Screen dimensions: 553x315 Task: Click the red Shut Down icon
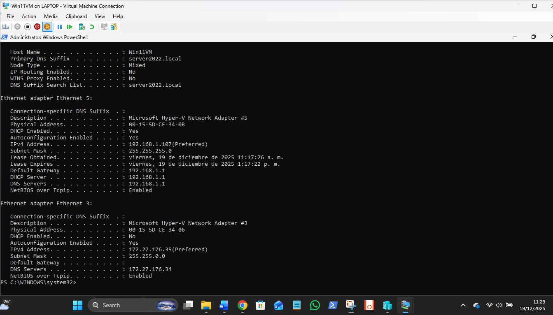point(37,27)
